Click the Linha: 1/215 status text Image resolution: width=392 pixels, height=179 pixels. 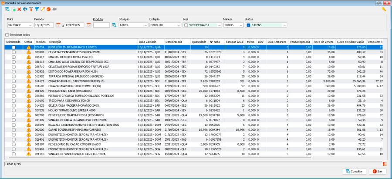click(x=13, y=164)
